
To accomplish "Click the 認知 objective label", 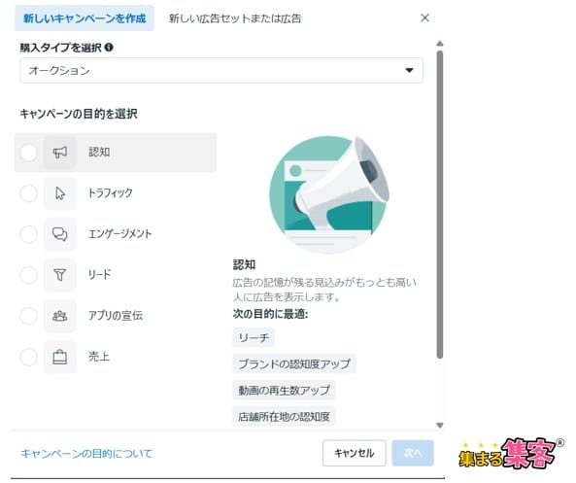I will (x=99, y=153).
